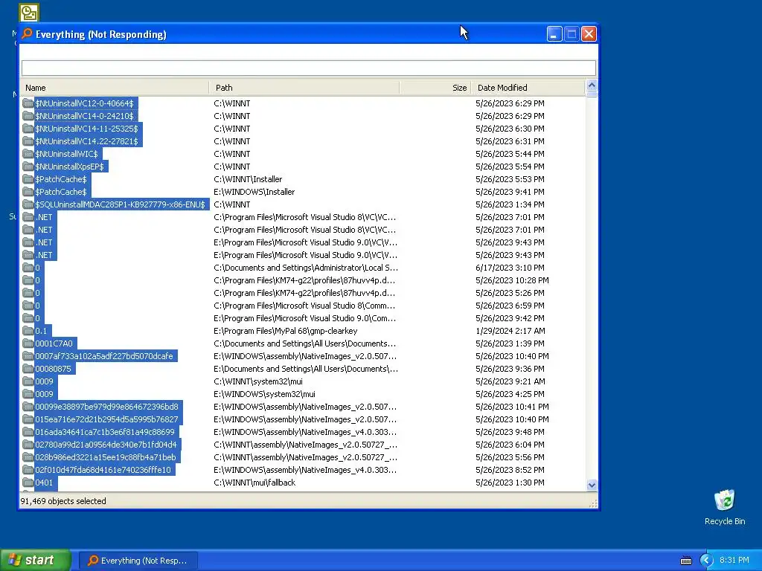Click the window resize grip in status bar

593,503
